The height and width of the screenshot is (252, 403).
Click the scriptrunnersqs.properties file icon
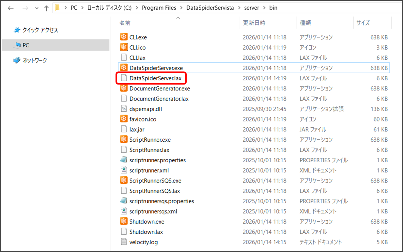pyautogui.click(x=124, y=201)
